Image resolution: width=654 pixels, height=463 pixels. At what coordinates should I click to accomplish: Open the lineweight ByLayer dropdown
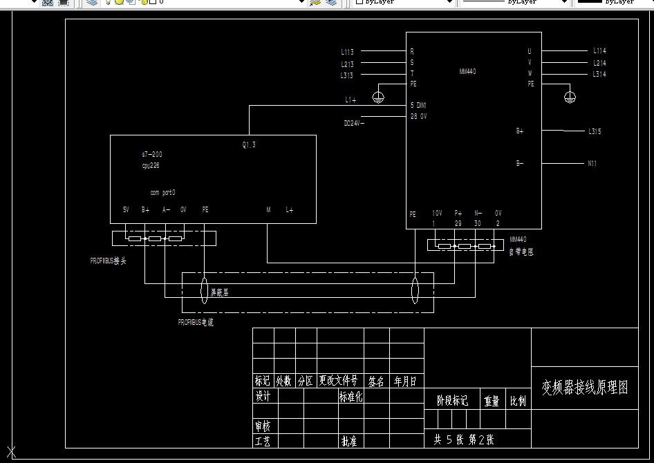(615, 2)
